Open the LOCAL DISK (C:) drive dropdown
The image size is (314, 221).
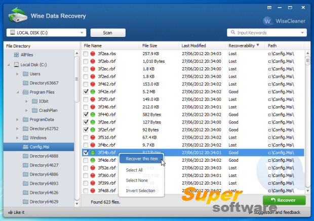pyautogui.click(x=82, y=32)
